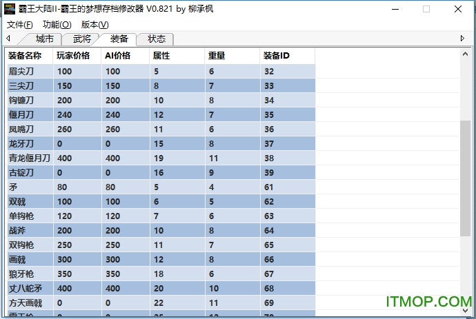The image size is (476, 319).
Task: Click equipment ID 37 of 龙牙刀
Action: pyautogui.click(x=268, y=144)
